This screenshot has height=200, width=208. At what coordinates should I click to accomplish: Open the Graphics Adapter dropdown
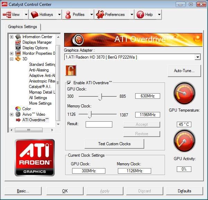[x=198, y=57]
